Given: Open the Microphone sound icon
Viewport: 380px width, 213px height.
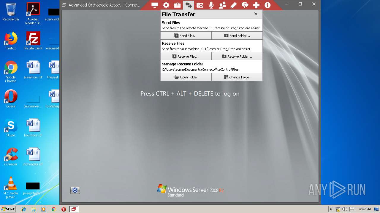Looking at the screenshot, I should pos(211,5).
